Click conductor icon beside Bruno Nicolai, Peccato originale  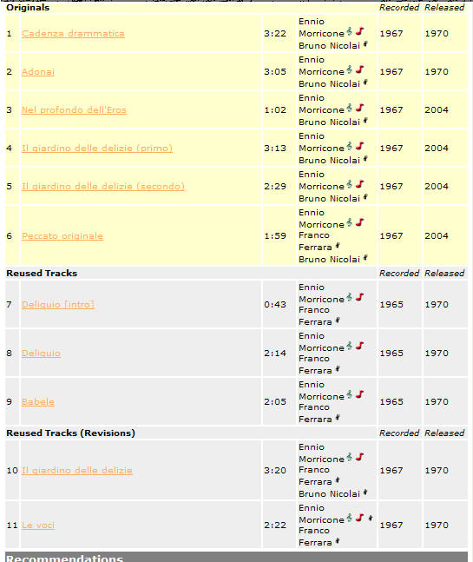365,258
